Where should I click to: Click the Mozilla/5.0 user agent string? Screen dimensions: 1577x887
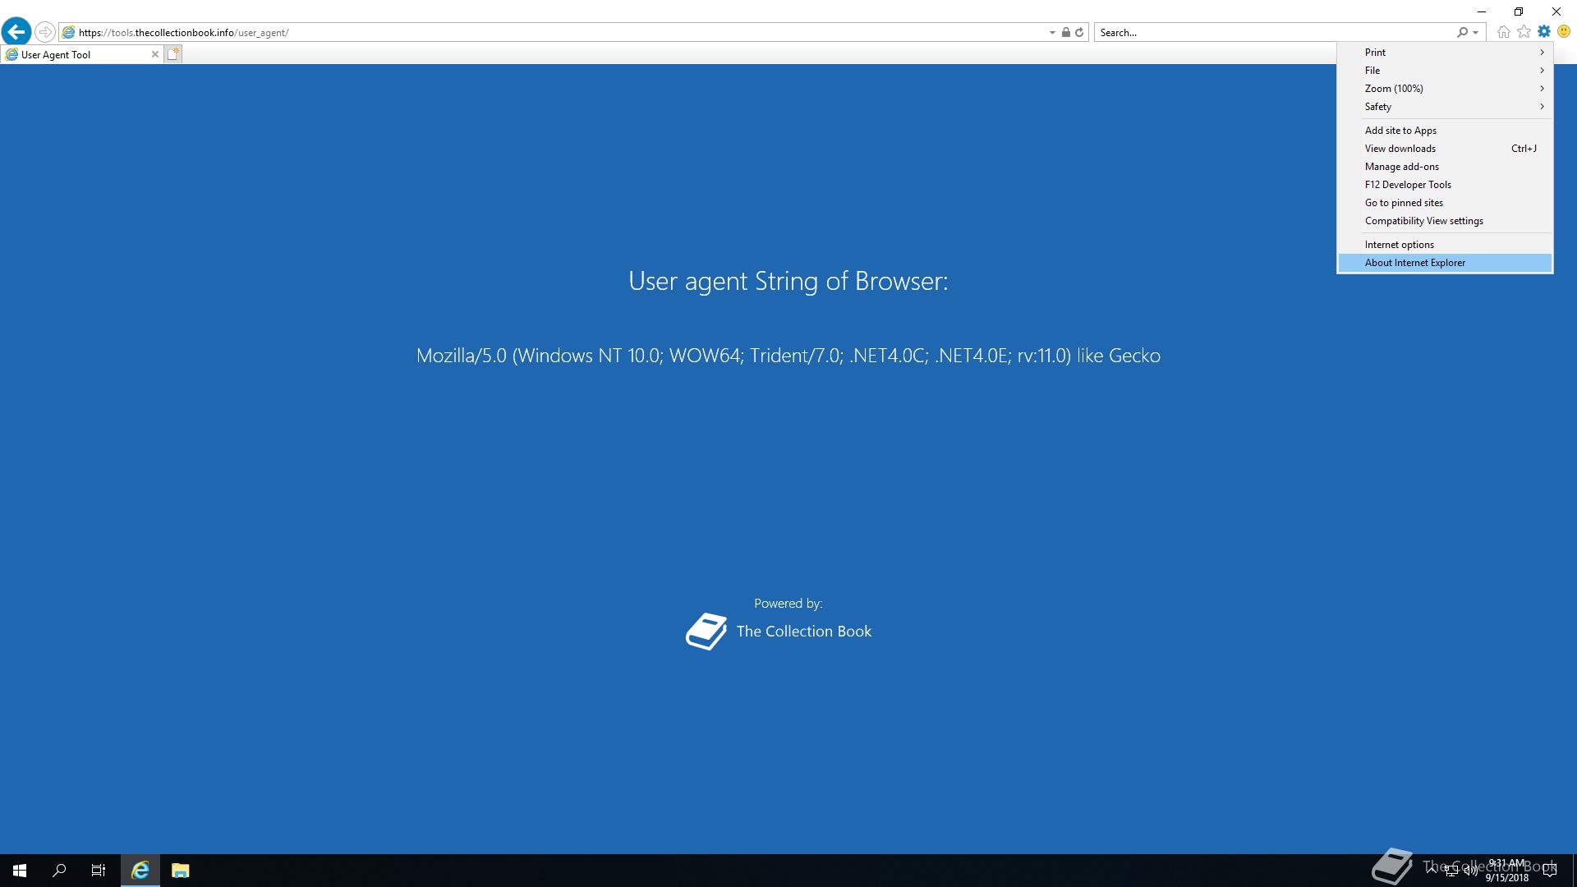point(788,356)
